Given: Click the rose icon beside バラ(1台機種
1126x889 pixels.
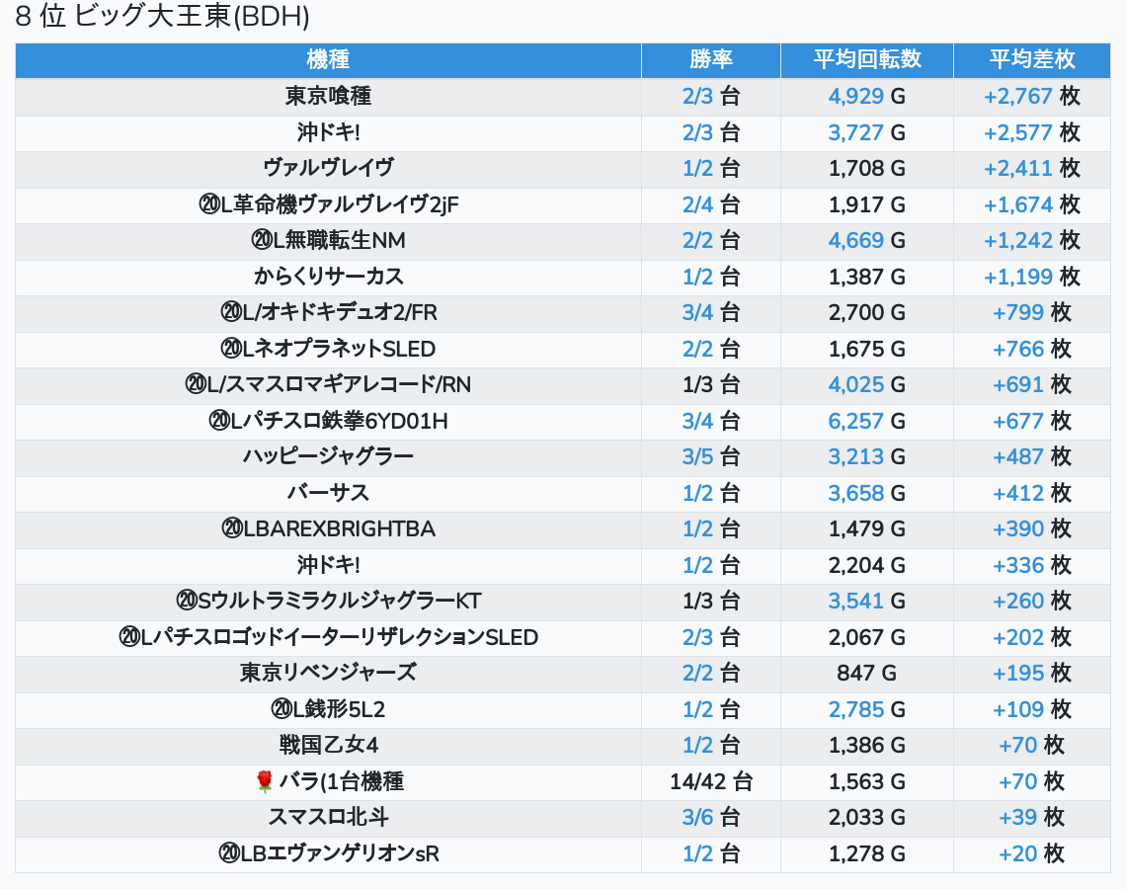Looking at the screenshot, I should [264, 782].
